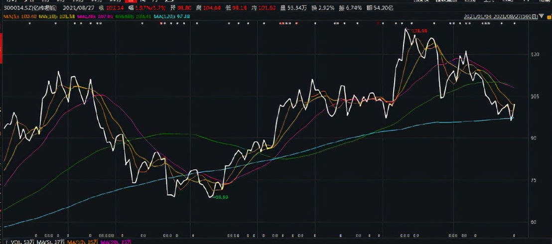Click the 75 price axis label
Image resolution: width=552 pixels, height=244 pixels.
[x=535, y=181]
